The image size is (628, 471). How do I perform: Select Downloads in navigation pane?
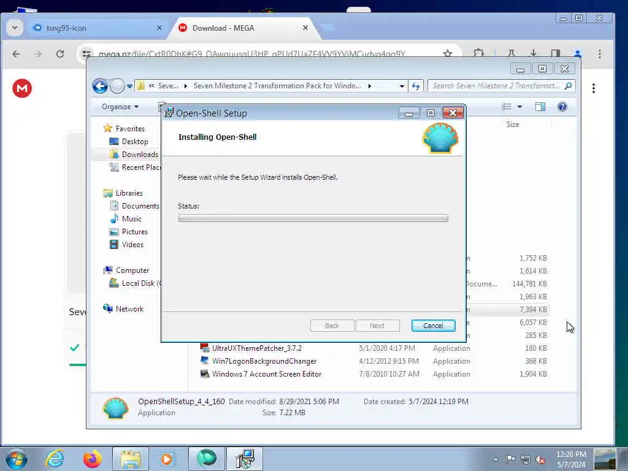[134, 154]
